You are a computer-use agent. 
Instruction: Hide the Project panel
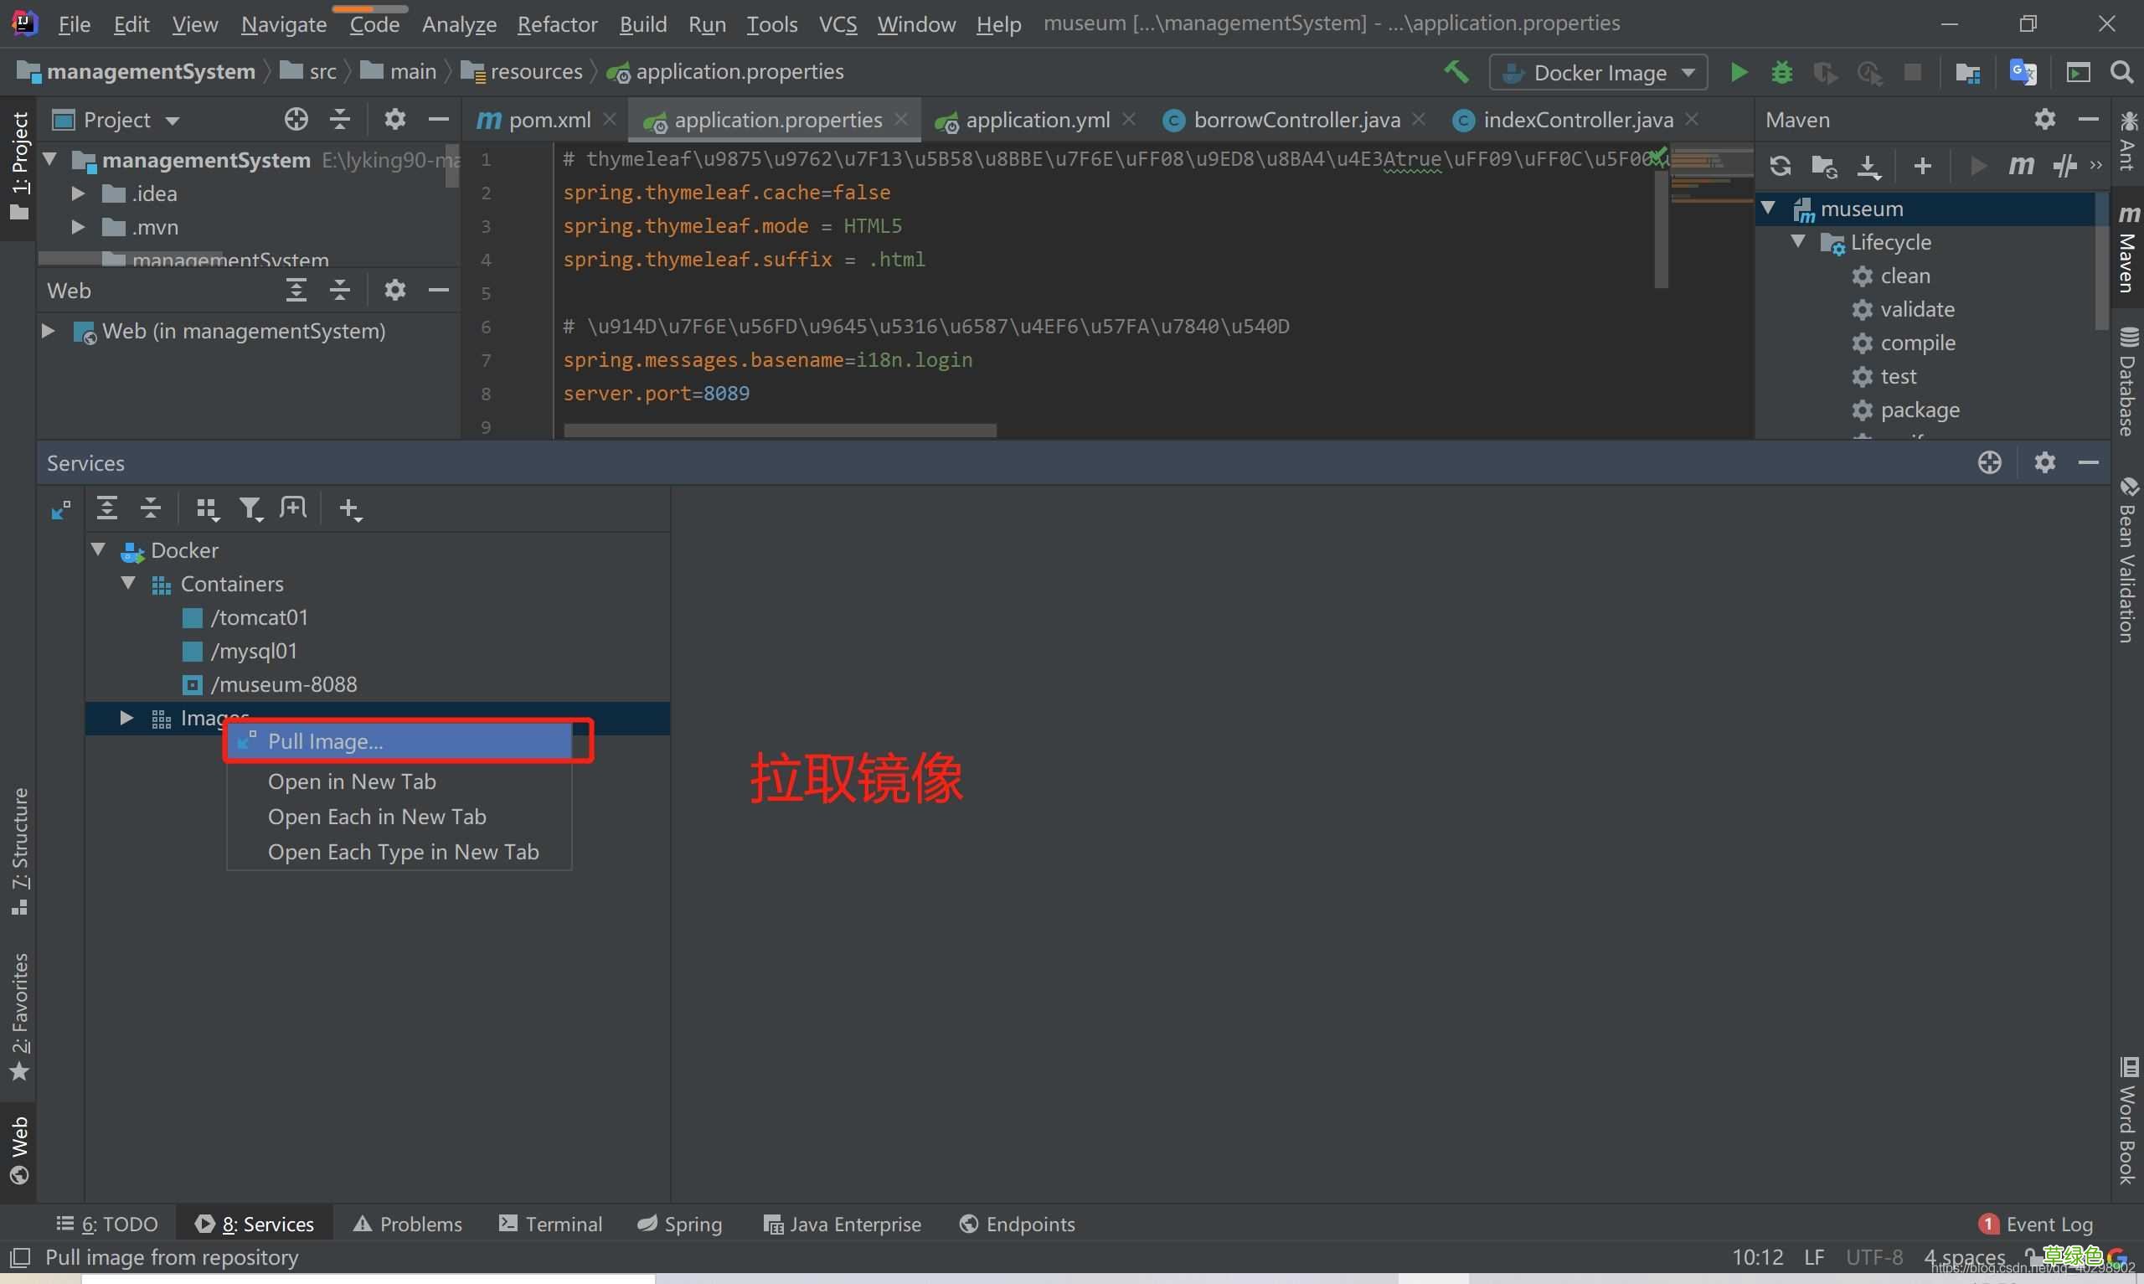(x=439, y=120)
